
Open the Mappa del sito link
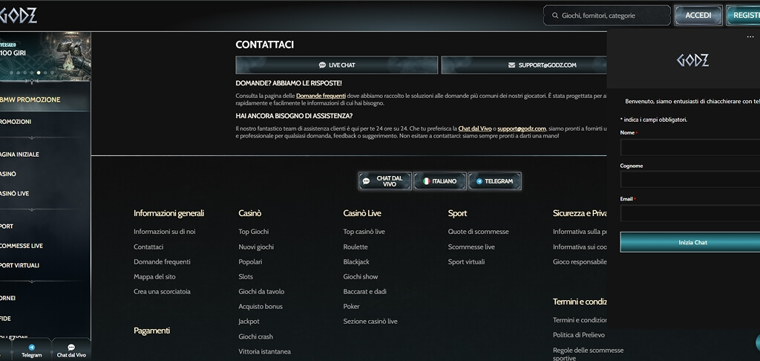[154, 276]
